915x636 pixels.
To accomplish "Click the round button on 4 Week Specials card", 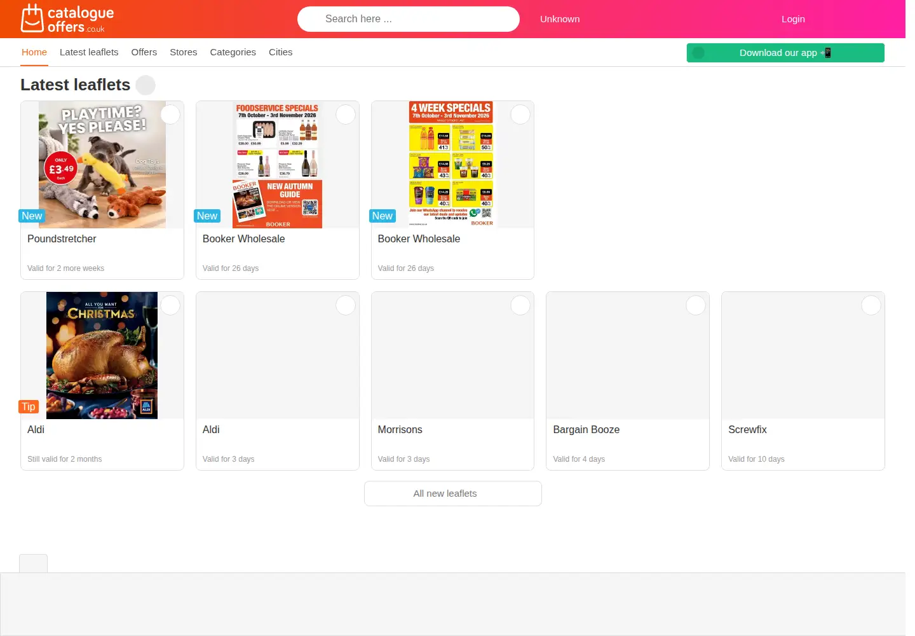I will [x=520, y=114].
